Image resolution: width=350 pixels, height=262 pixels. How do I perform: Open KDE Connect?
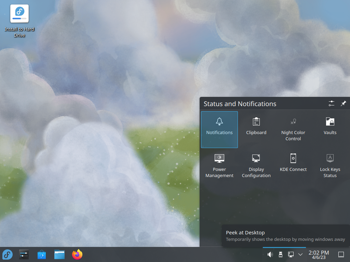[x=293, y=166]
